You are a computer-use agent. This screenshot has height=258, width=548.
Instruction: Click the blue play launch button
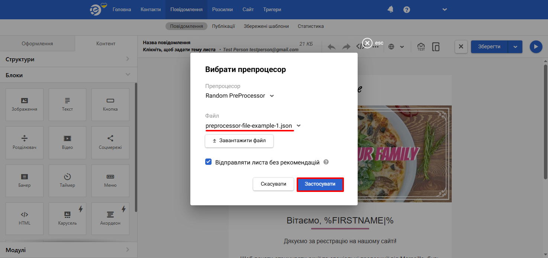[x=536, y=47]
